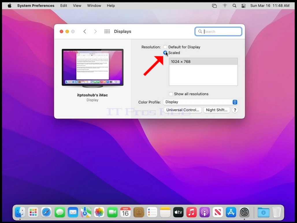Click the date and time in menu bar
Image resolution: width=297 pixels, height=223 pixels.
pos(270,6)
